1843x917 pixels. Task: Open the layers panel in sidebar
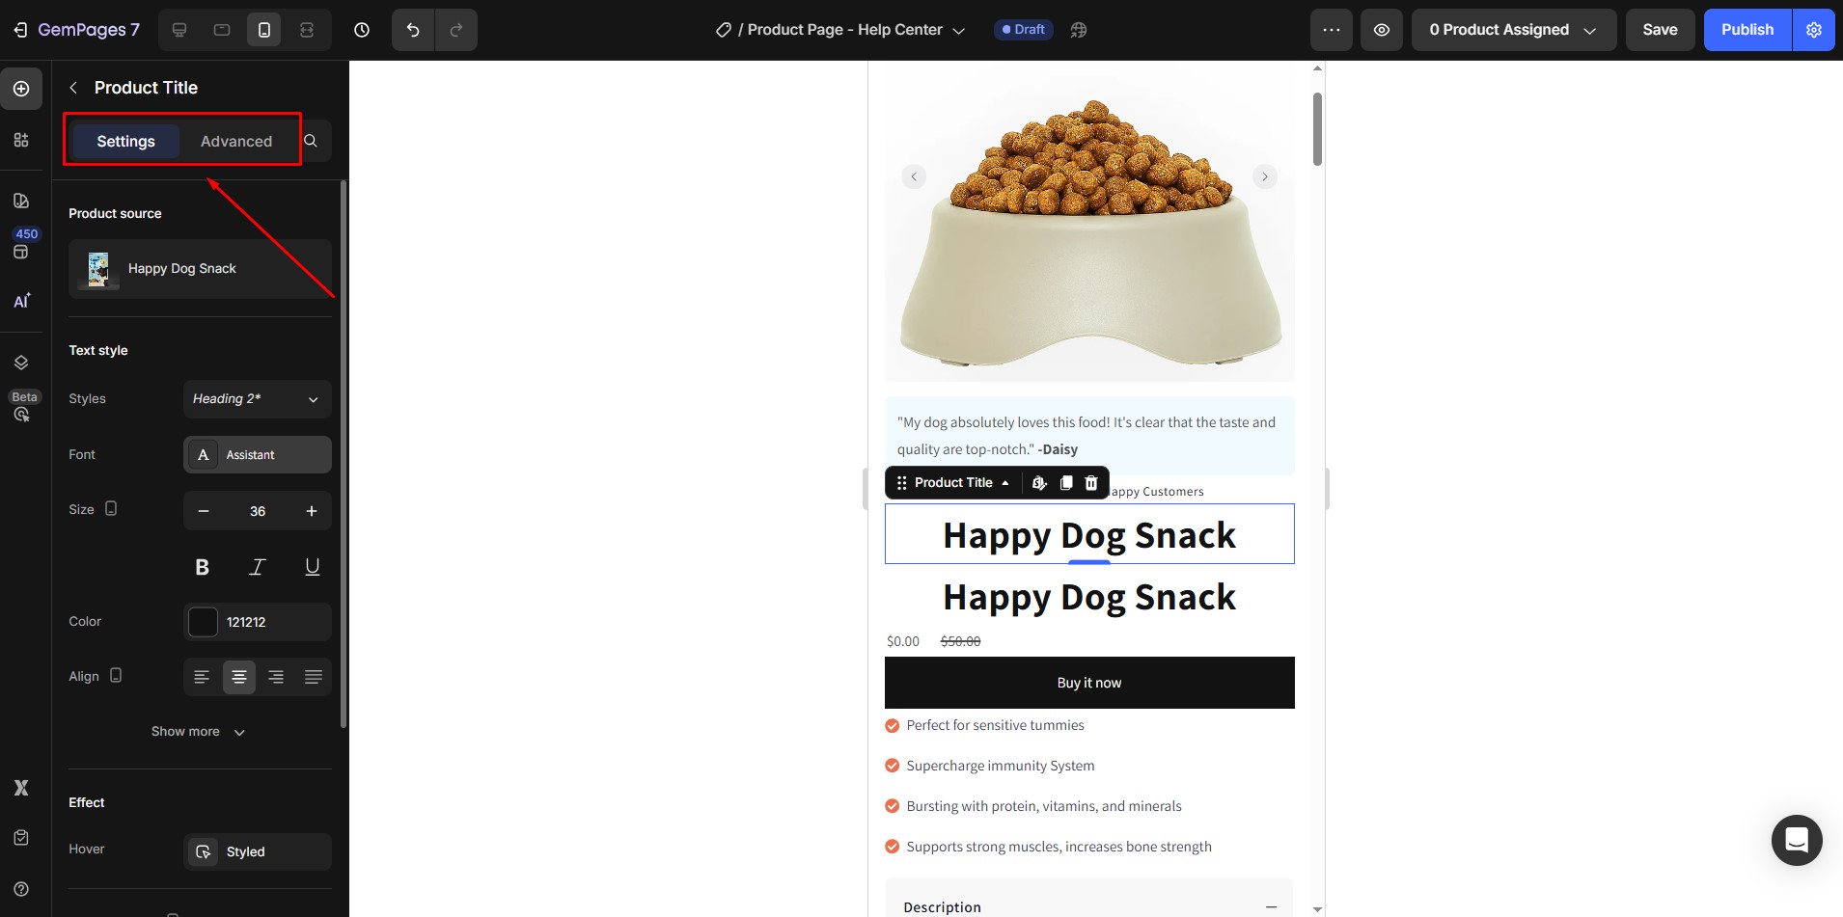coord(21,363)
